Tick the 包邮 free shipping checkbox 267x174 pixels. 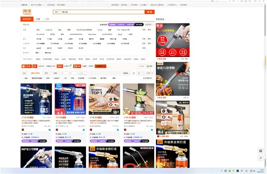tap(23, 78)
